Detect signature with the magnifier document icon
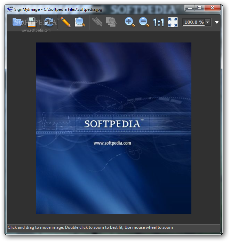The height and width of the screenshot is (242, 230). pyautogui.click(x=80, y=22)
